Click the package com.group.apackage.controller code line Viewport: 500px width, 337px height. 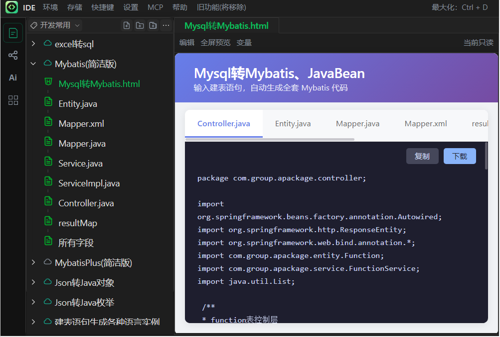click(282, 178)
